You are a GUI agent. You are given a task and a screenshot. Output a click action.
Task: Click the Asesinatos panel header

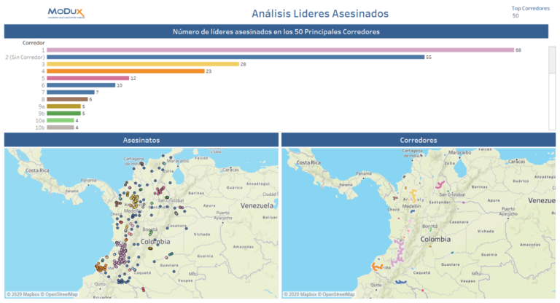tap(141, 139)
